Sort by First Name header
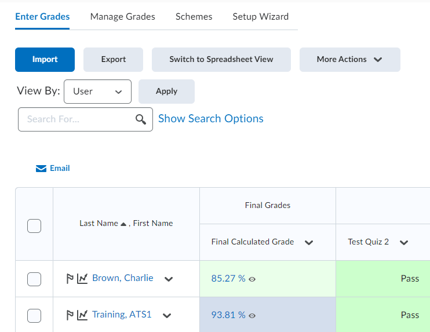This screenshot has width=430, height=332. (x=153, y=224)
